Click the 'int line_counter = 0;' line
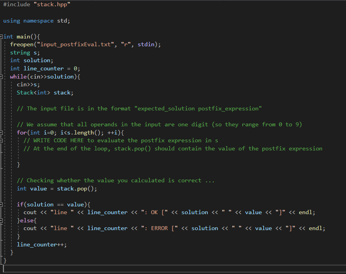346x274 pixels. tap(45, 69)
